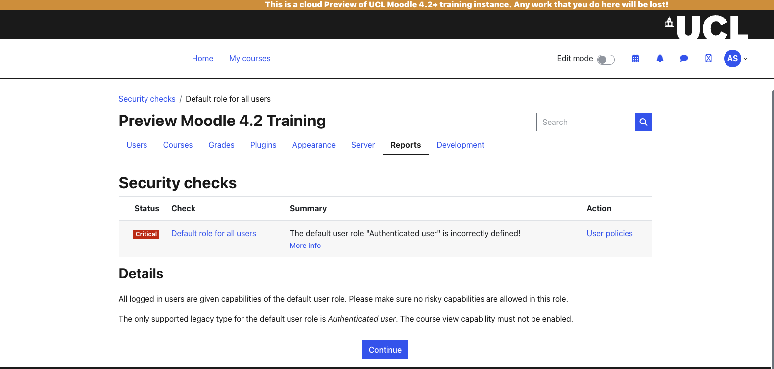Open the messages speech bubble icon
Screen dimensions: 774x369
(x=684, y=58)
